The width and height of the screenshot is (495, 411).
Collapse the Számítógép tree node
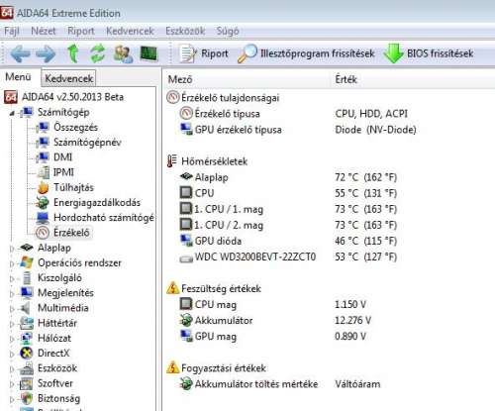tap(12, 113)
